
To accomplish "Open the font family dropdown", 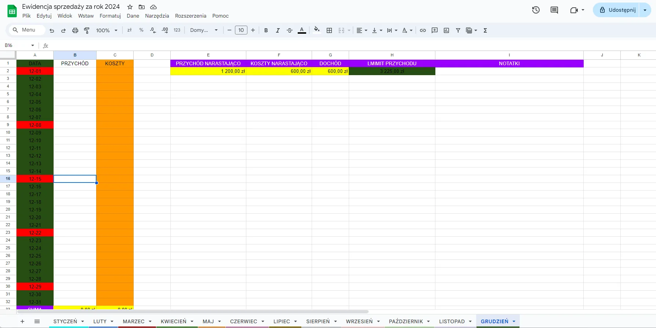I will (x=204, y=30).
